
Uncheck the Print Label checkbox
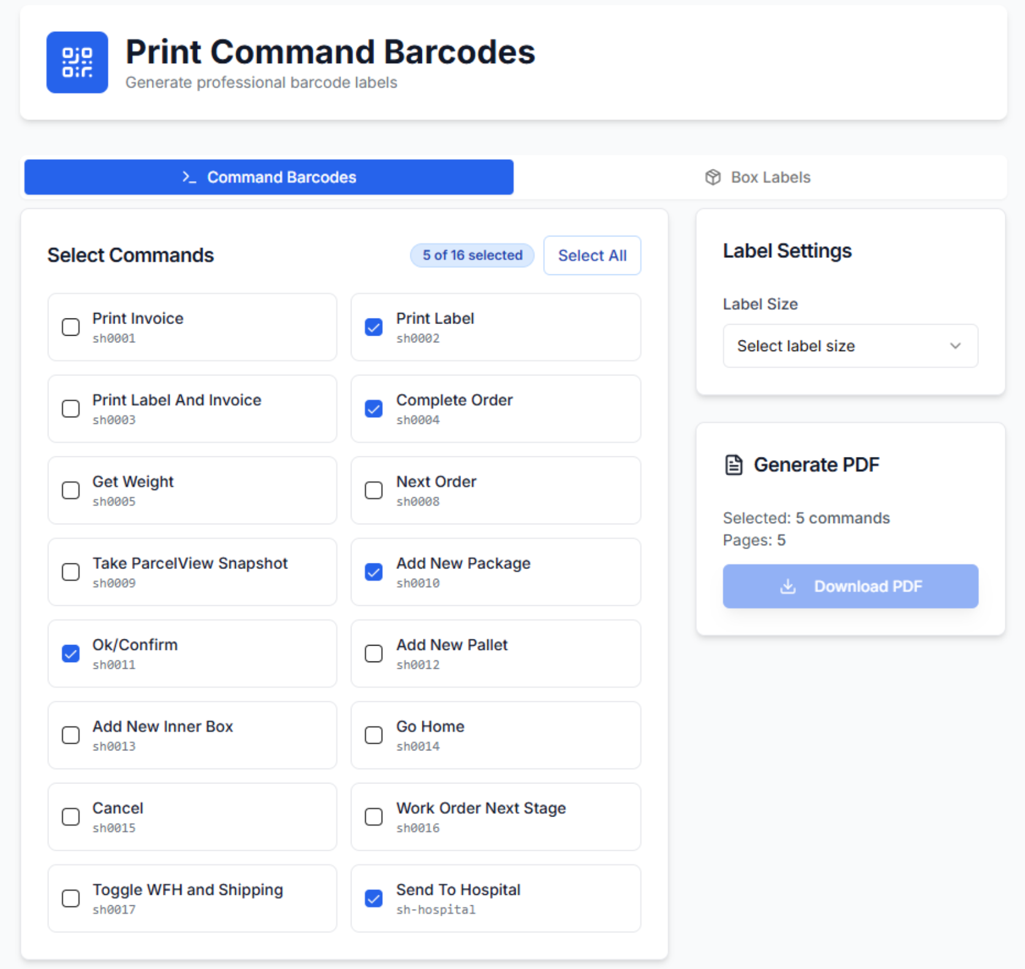(x=374, y=327)
